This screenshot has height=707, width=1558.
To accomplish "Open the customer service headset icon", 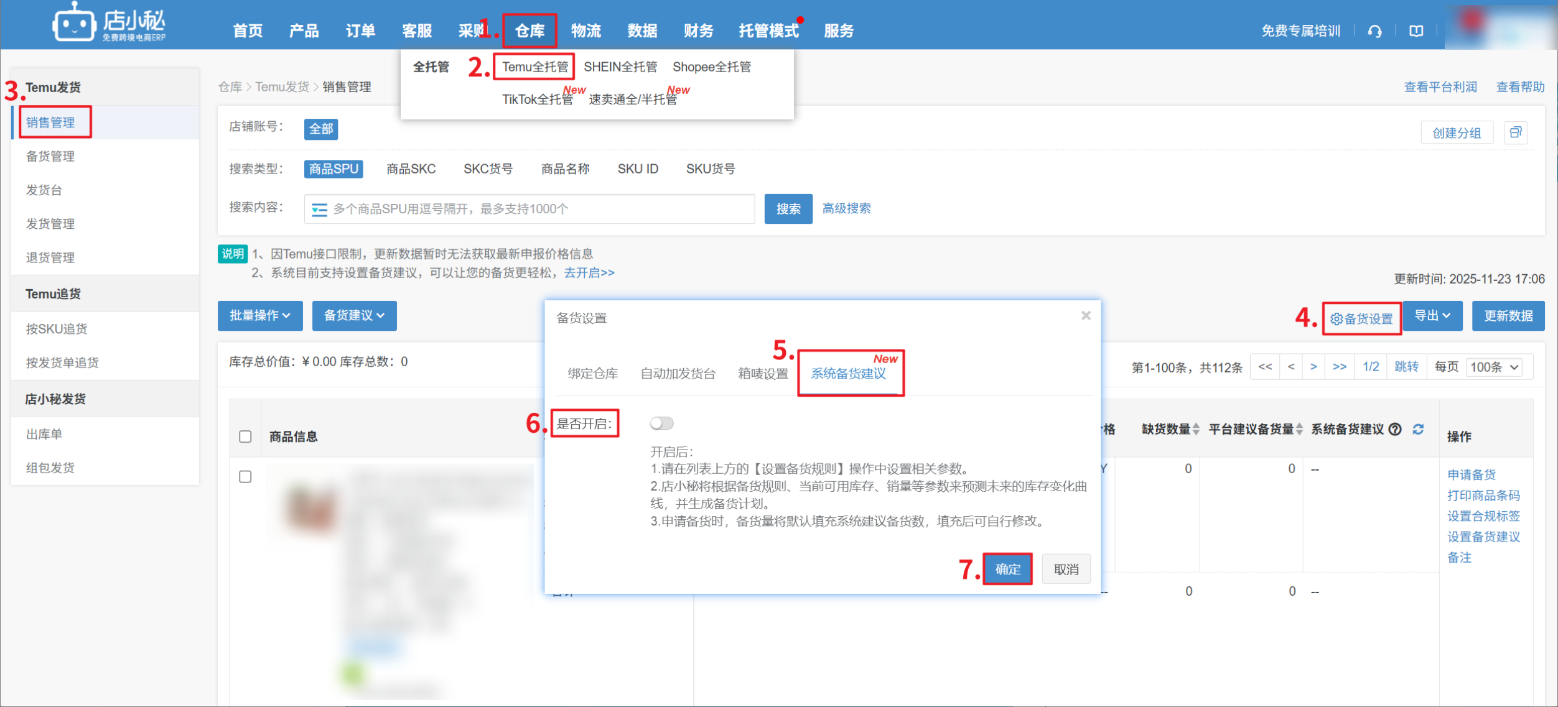I will click(1375, 30).
